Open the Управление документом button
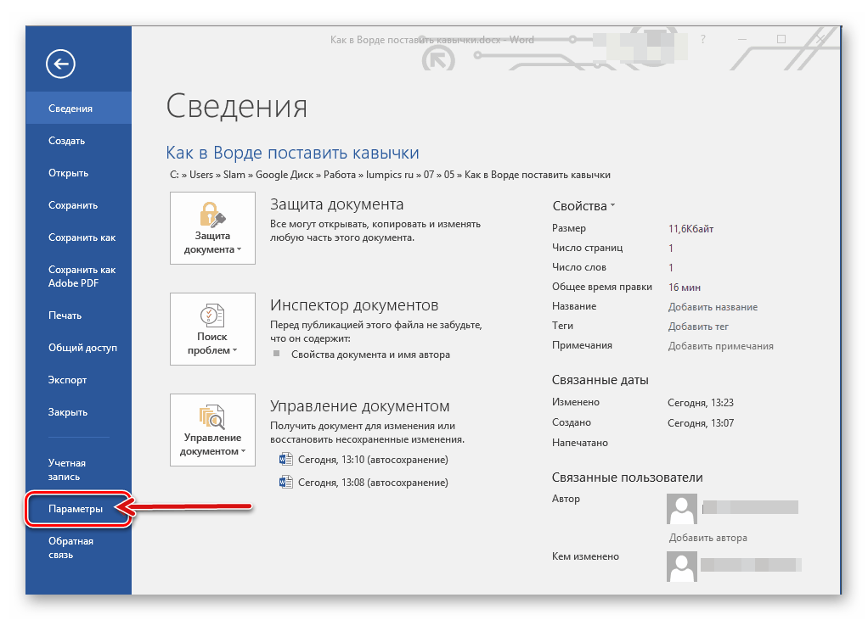Viewport: 868px width, 620px height. (212, 430)
